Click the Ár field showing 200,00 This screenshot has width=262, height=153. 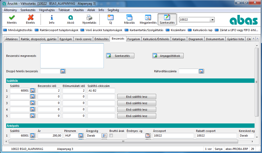coord(50,136)
